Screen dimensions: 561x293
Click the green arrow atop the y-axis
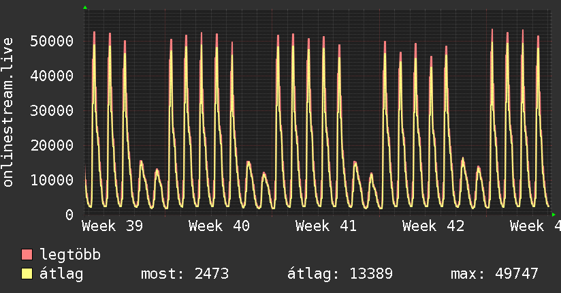click(85, 7)
